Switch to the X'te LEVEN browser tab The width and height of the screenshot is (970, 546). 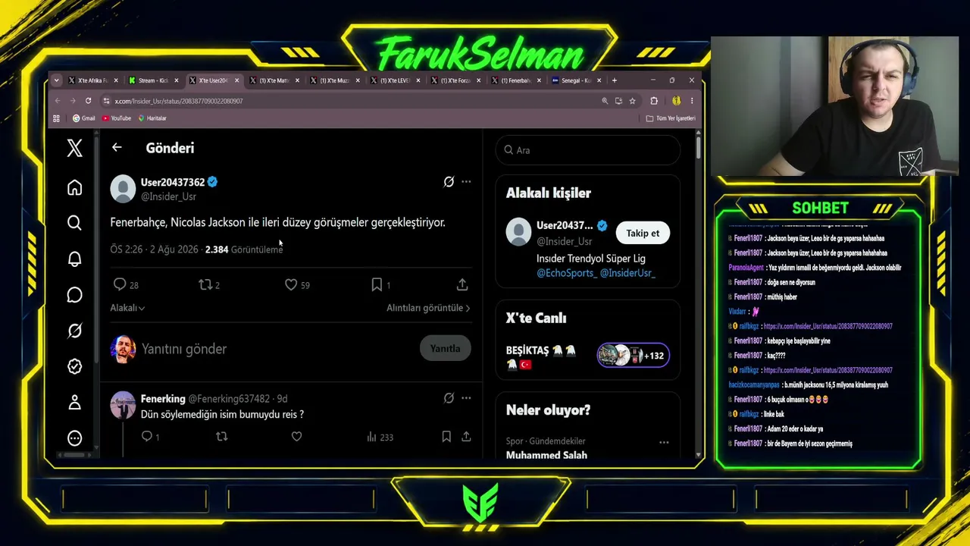click(x=395, y=80)
